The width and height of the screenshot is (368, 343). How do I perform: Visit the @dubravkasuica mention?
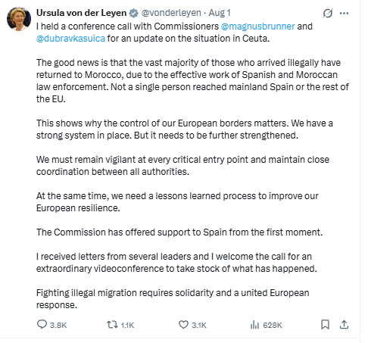point(70,39)
